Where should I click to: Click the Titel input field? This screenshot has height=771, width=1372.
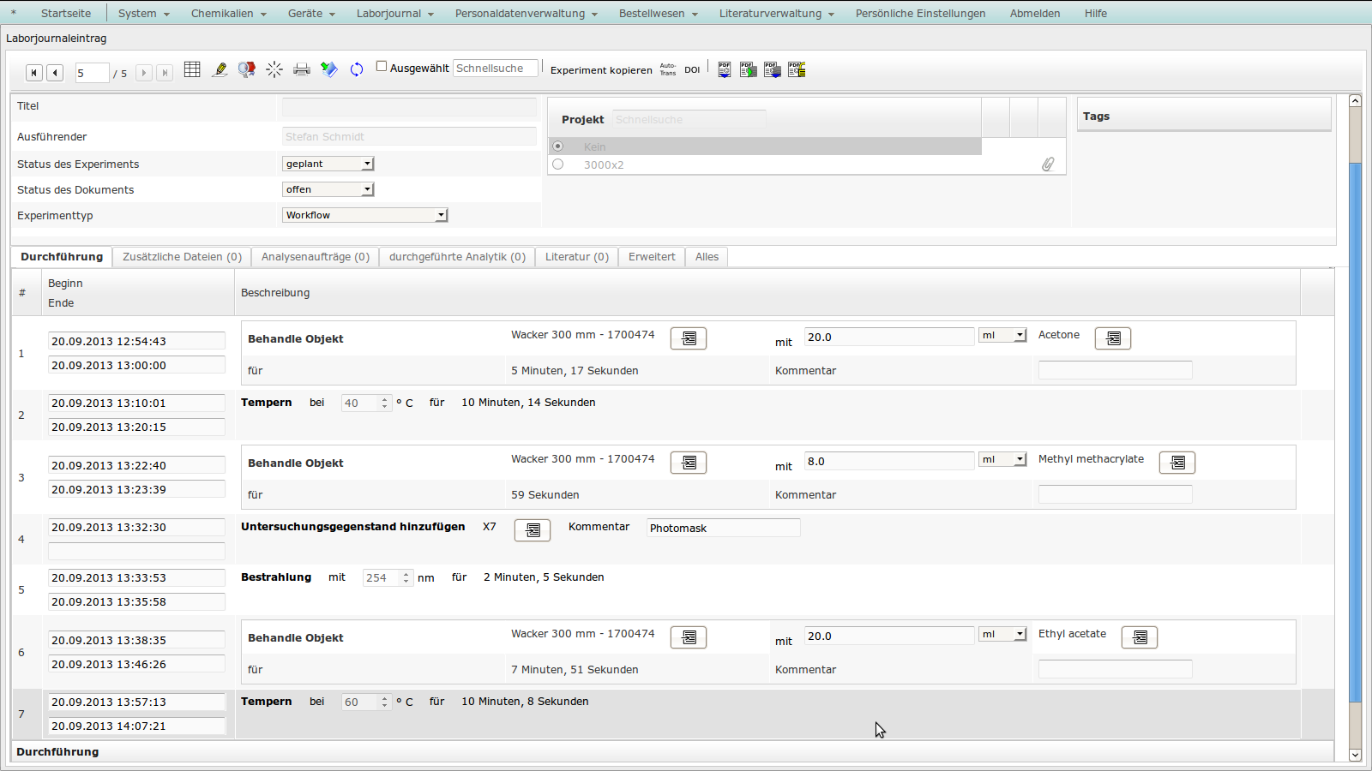pos(409,106)
